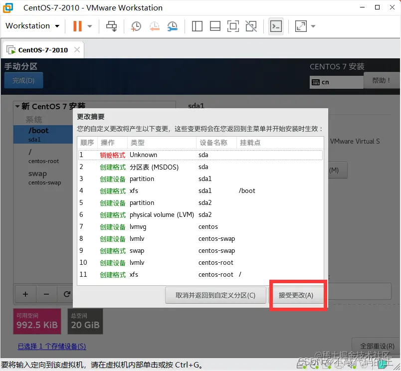Click the 类型 column header
This screenshot has width=401, height=371.
coord(162,143)
